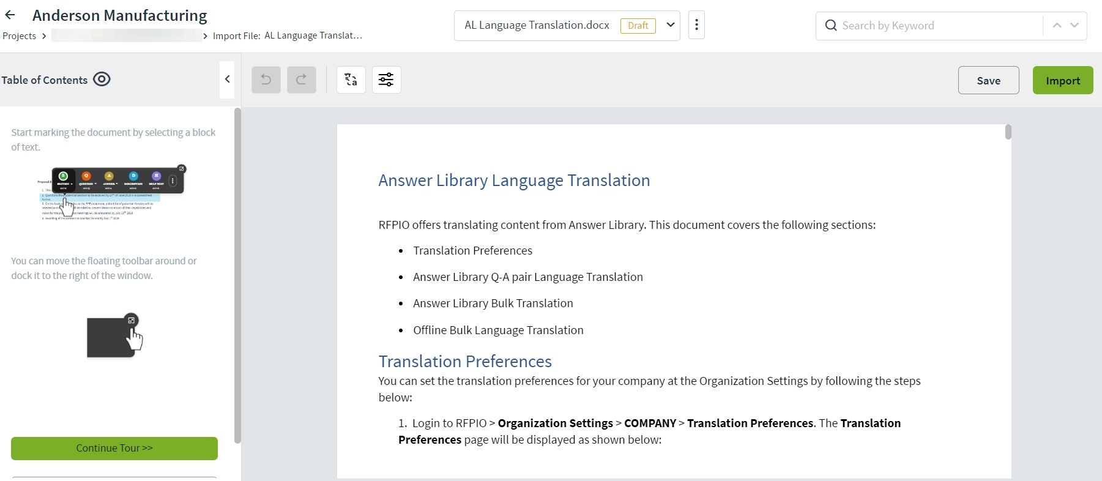The image size is (1102, 481).
Task: Click the 'Translation Preferences' bullet item
Action: point(472,251)
